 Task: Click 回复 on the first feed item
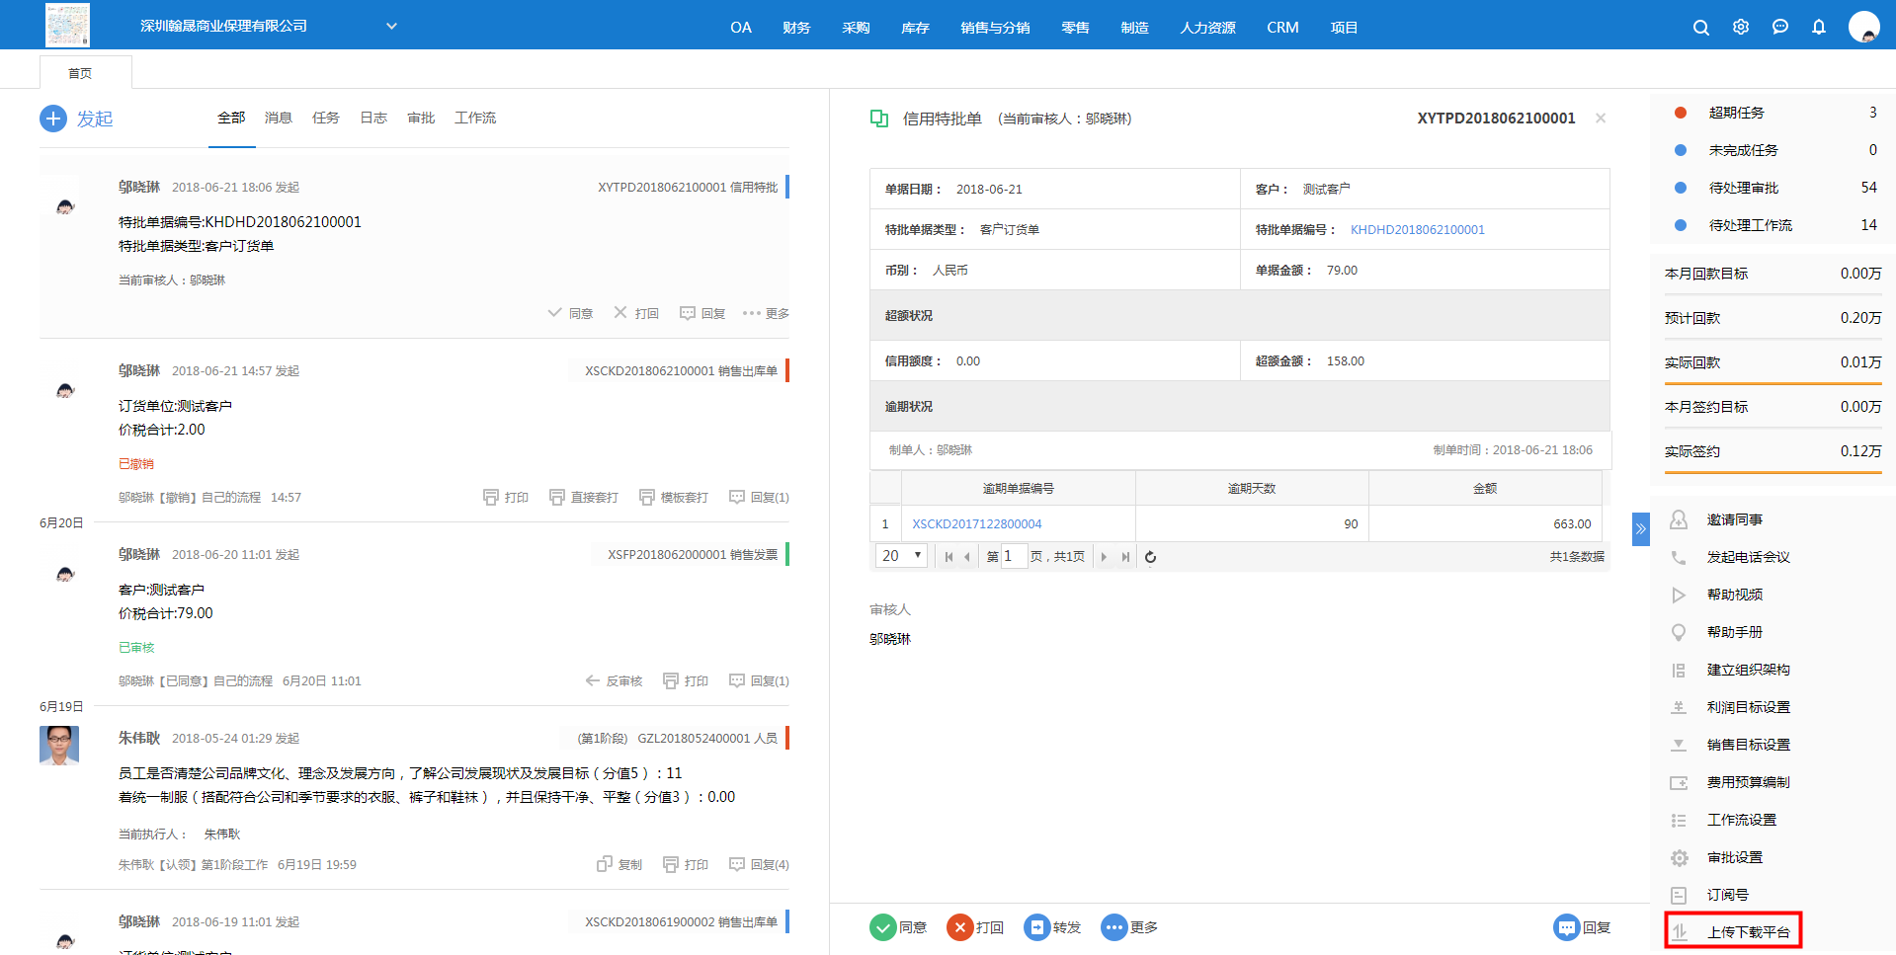pos(702,313)
